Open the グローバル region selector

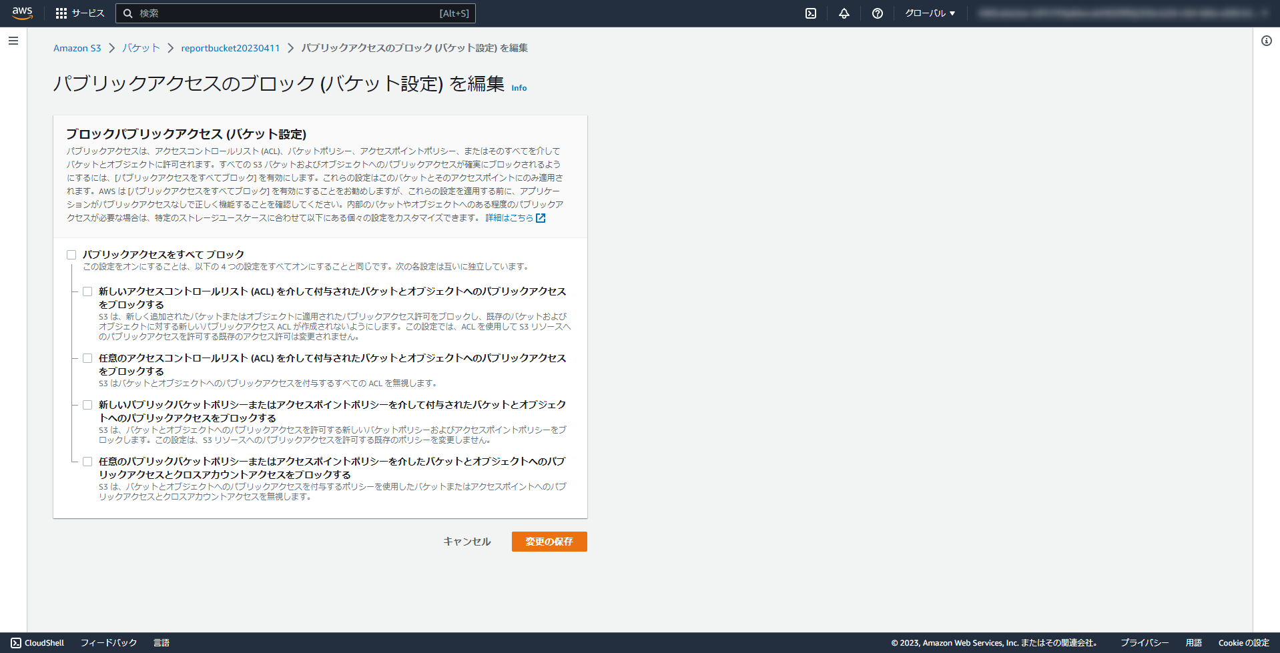pyautogui.click(x=930, y=13)
